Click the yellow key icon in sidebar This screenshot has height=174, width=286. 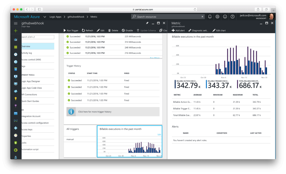click(x=16, y=99)
